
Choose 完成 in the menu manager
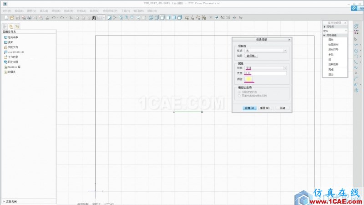tap(331, 69)
